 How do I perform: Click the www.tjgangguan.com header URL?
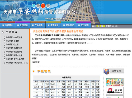pos(56,19)
